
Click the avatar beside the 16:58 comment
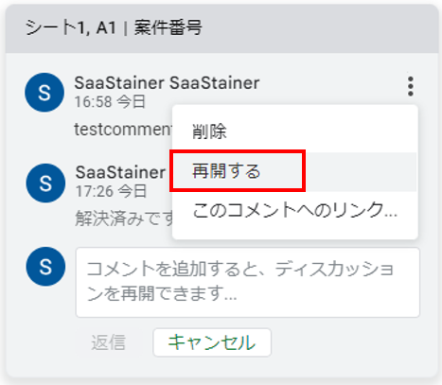click(44, 93)
